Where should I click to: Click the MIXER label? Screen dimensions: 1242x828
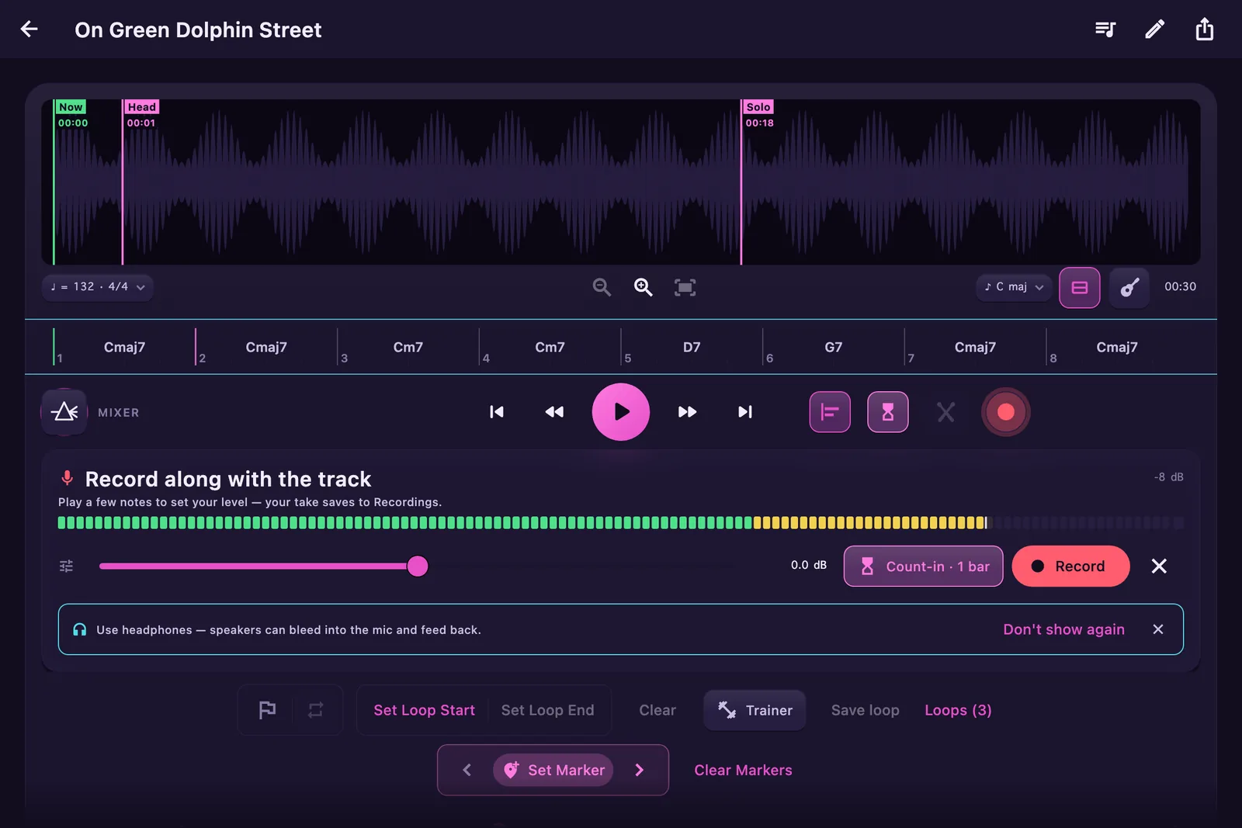point(119,412)
